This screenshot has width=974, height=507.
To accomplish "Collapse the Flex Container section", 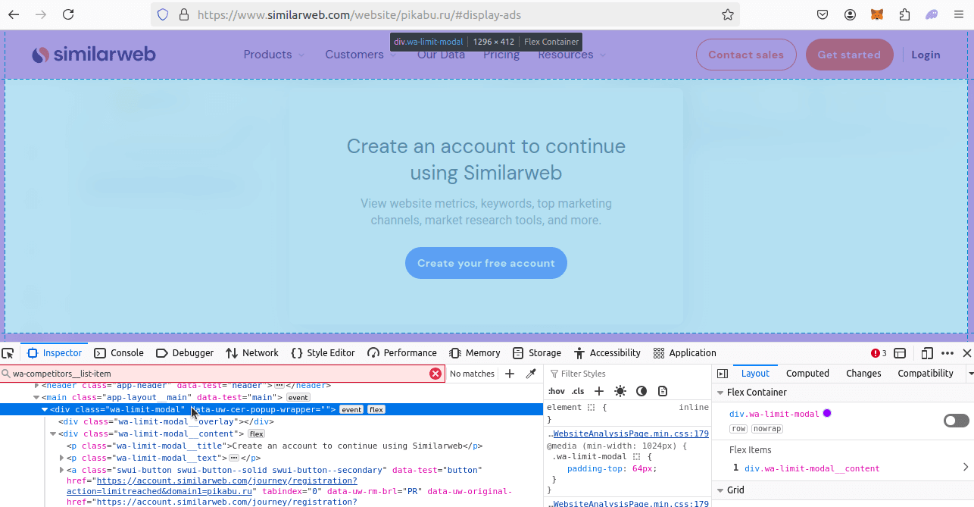I will tap(720, 393).
